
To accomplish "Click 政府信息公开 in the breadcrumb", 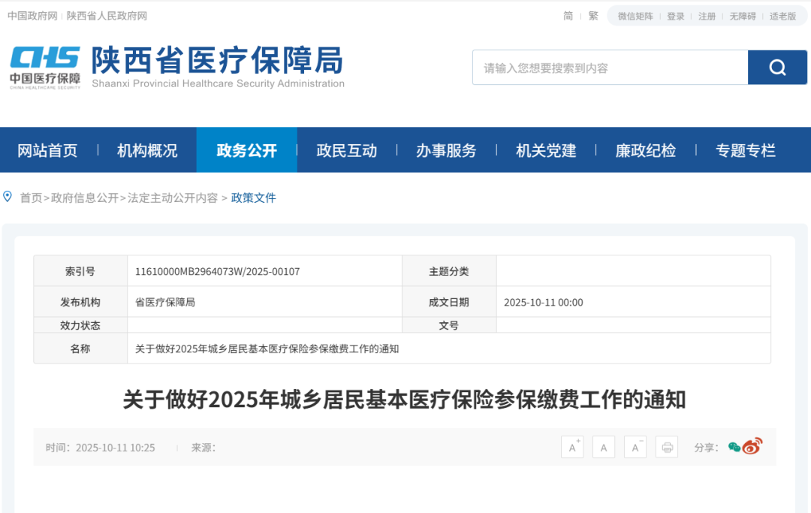I will tap(85, 198).
